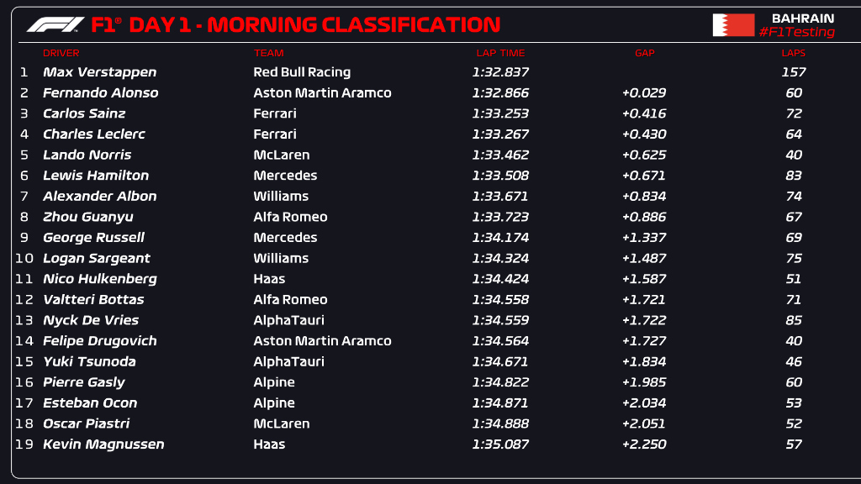Select Oscar Piastri's name

point(86,423)
